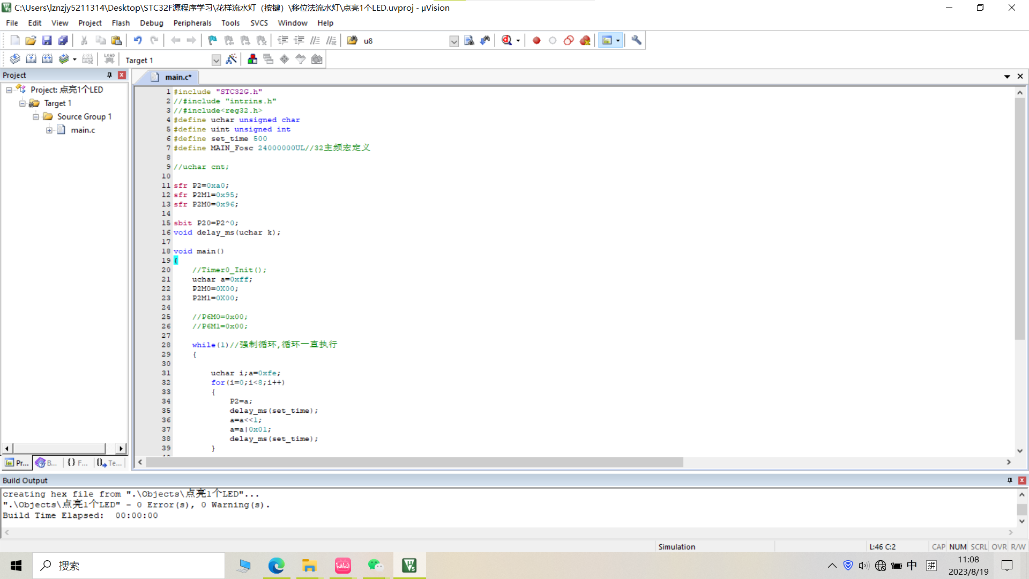Insert a breakpoint with the red dot
This screenshot has height=579, width=1029.
(x=536, y=40)
